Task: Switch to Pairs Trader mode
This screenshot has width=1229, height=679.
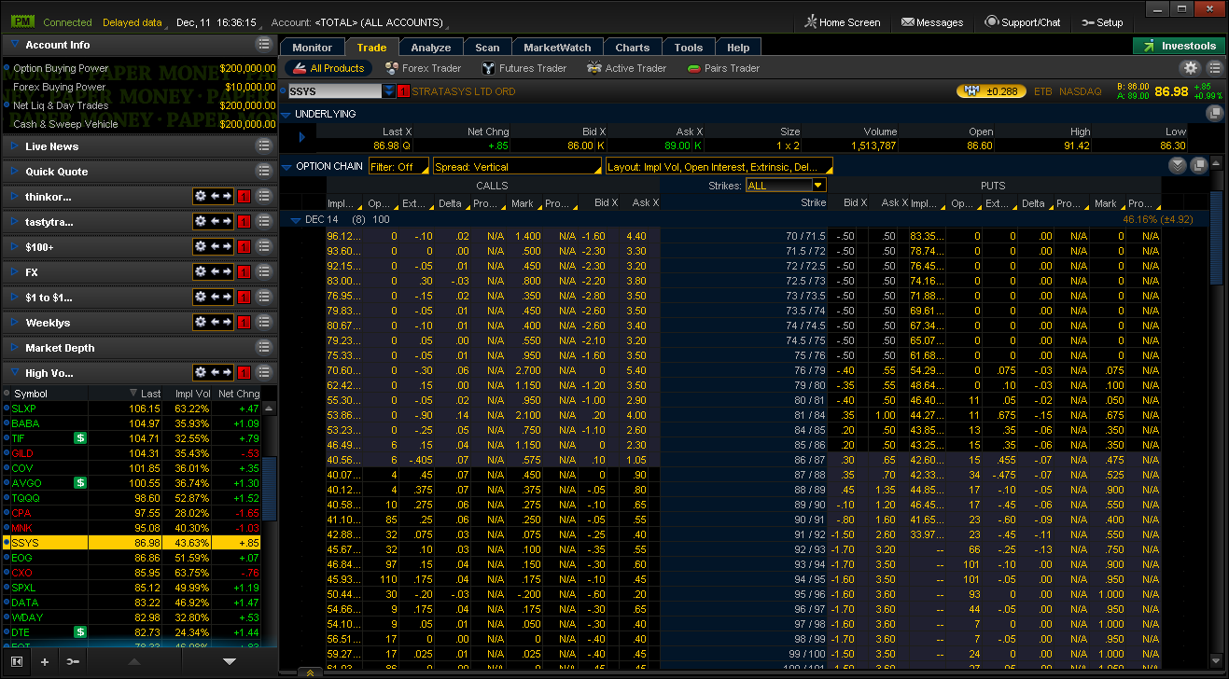Action: (x=723, y=68)
